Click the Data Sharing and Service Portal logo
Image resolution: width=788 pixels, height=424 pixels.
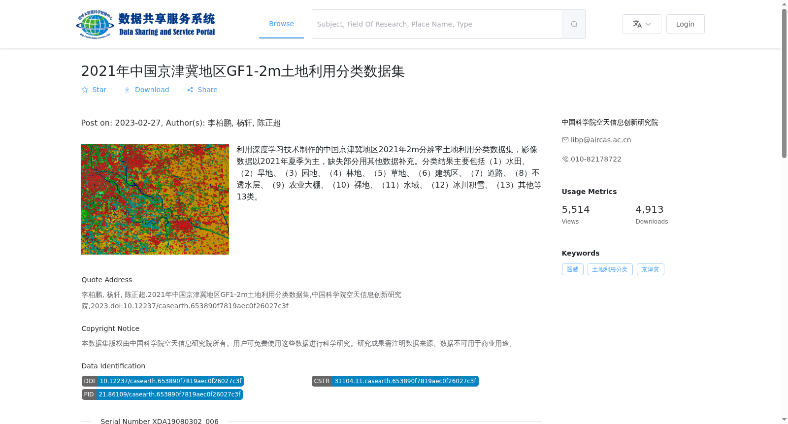146,24
